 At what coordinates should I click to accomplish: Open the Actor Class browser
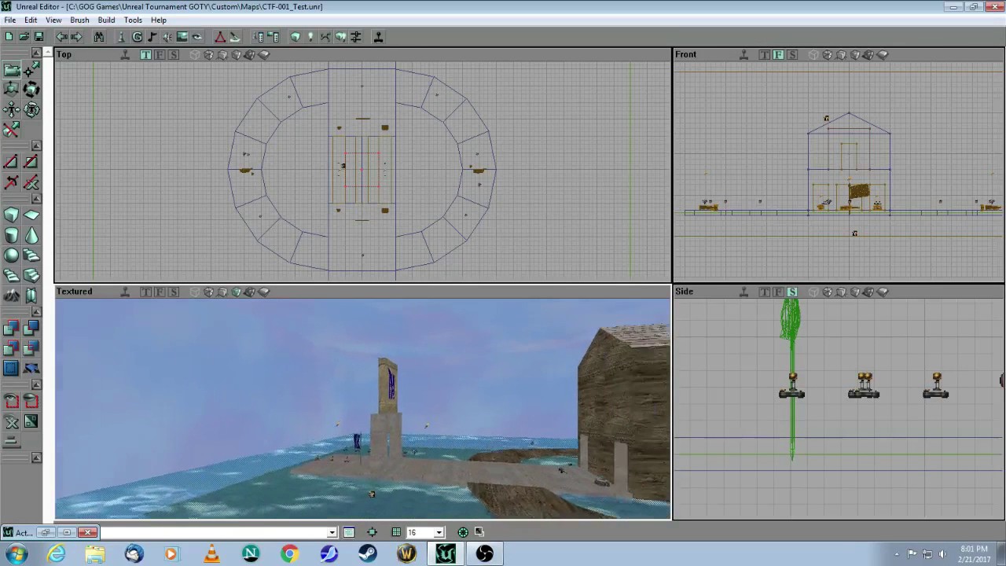point(122,37)
